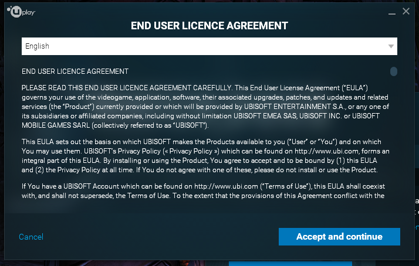Click the UBISOFT ENTERTAINMENT S.A. text

coord(295,107)
